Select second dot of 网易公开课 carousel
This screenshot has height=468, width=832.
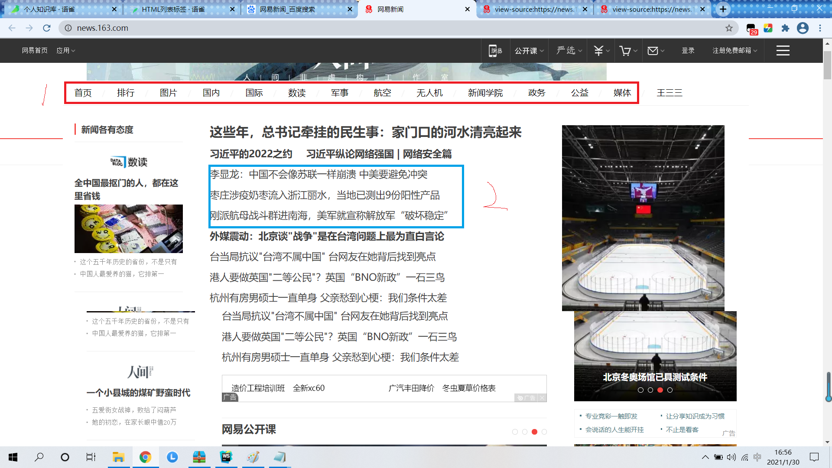(525, 432)
